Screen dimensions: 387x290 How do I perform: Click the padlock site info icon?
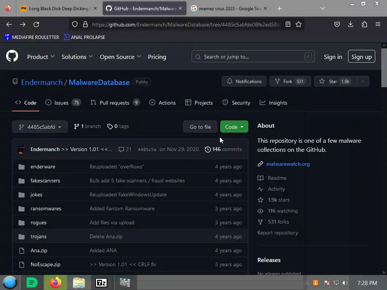point(85,24)
